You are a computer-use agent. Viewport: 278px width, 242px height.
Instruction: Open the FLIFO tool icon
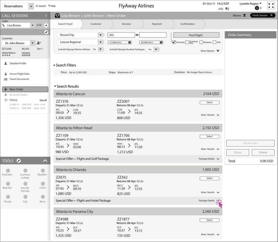click(x=43, y=184)
